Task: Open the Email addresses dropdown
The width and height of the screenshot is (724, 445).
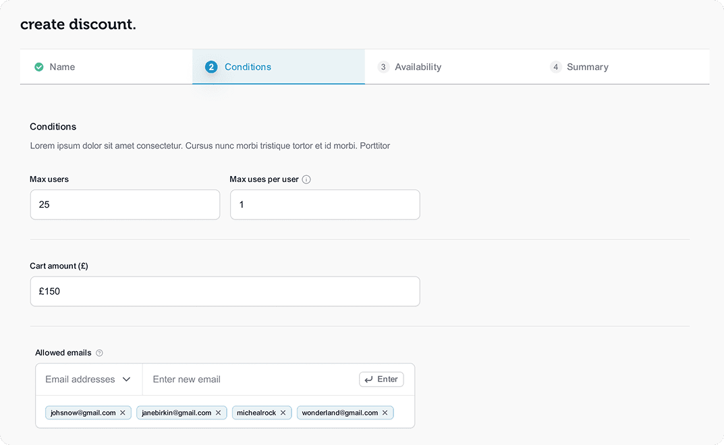Action: pos(88,380)
